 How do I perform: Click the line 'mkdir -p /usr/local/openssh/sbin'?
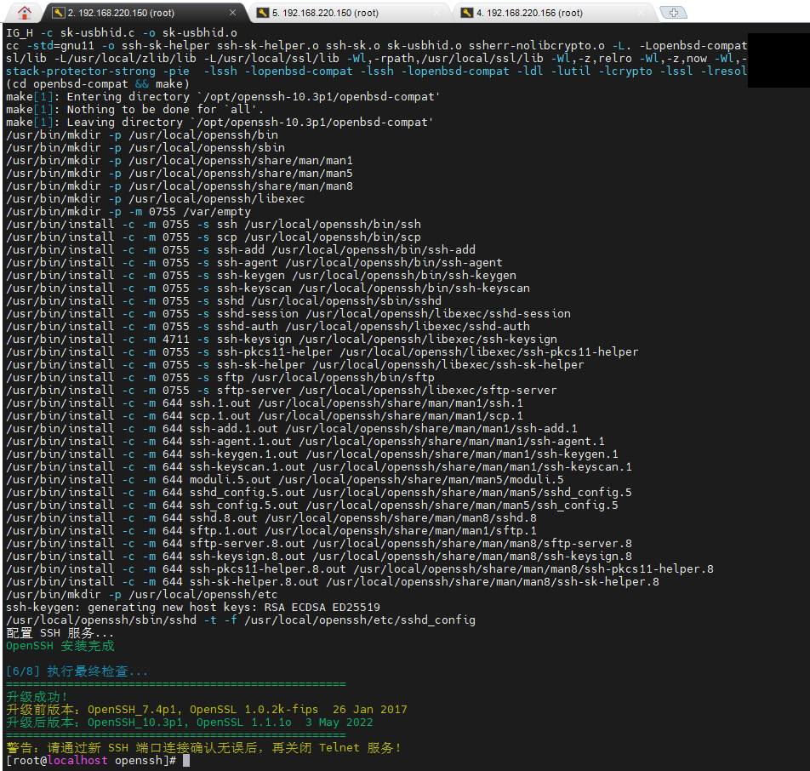[x=145, y=148]
